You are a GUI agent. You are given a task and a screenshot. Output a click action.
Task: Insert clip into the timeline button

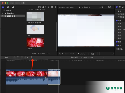[x=18, y=57]
